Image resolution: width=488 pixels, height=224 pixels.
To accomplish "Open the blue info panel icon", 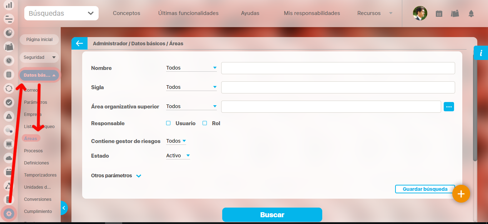I will coord(481,53).
